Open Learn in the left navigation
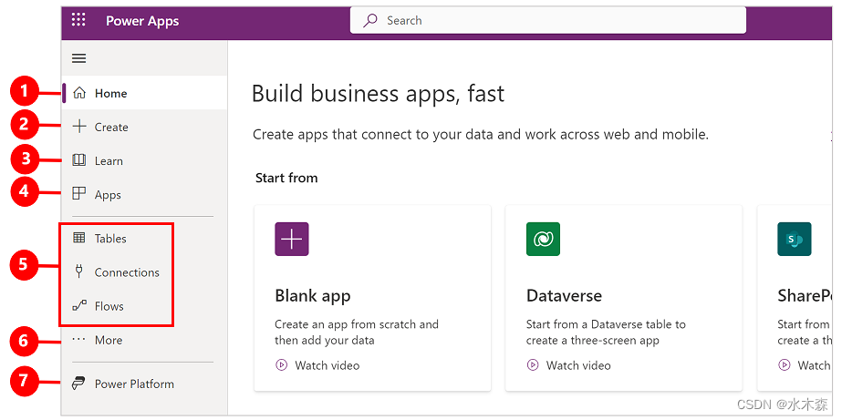This screenshot has width=842, height=420. pyautogui.click(x=144, y=161)
